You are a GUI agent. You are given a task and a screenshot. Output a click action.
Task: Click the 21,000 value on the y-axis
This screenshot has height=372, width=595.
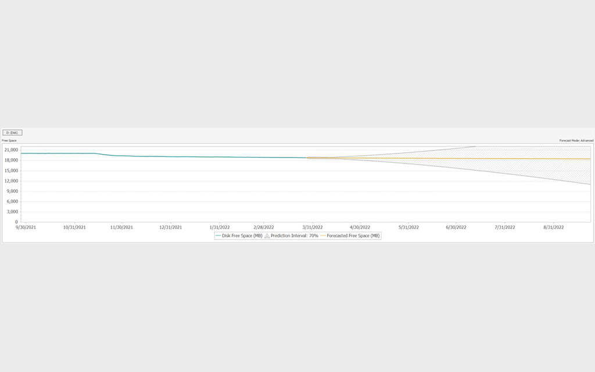pos(10,149)
